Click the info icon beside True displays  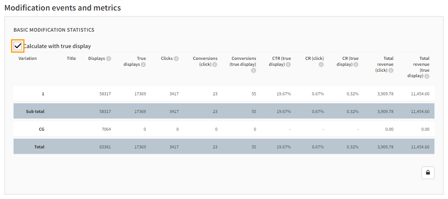[143, 65]
